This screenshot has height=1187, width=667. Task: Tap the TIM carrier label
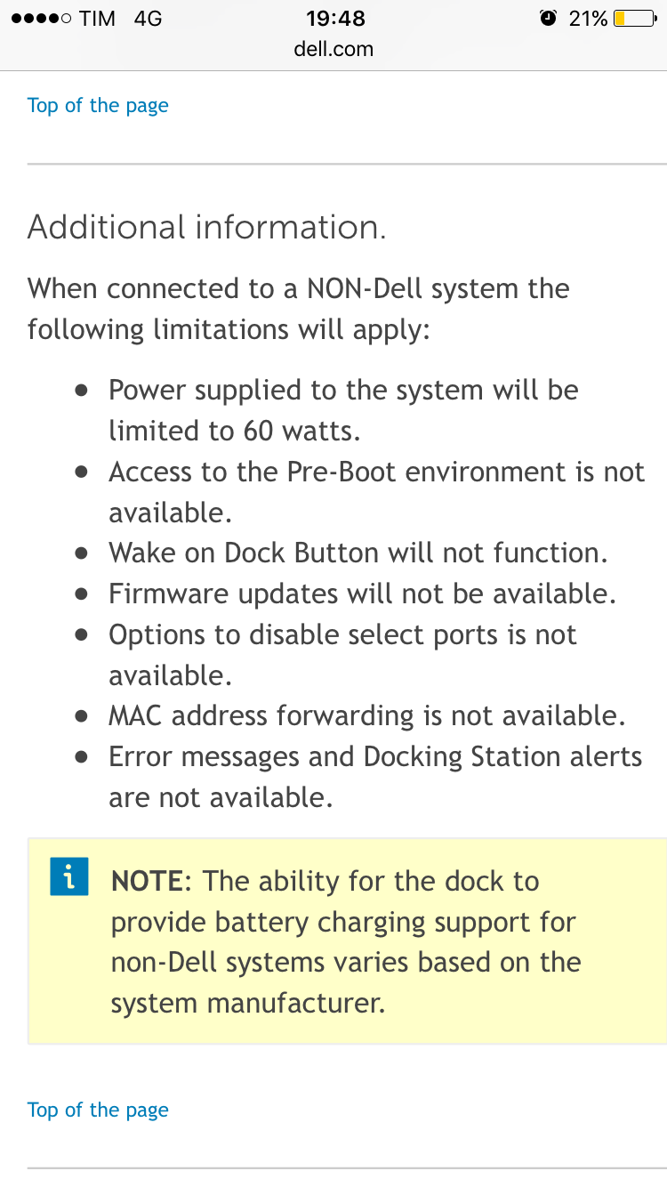pos(97,19)
